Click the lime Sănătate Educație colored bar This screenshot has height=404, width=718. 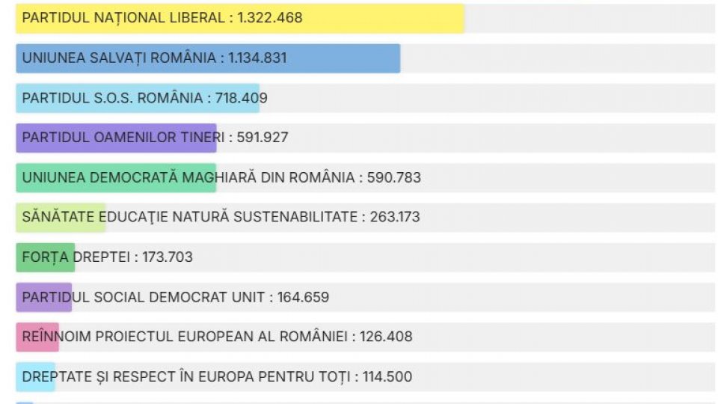point(61,217)
